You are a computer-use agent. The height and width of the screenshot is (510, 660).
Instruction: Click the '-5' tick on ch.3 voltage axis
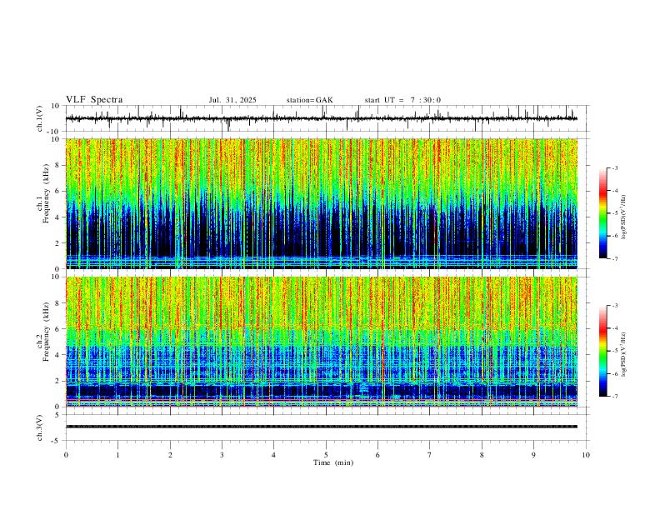click(57, 441)
